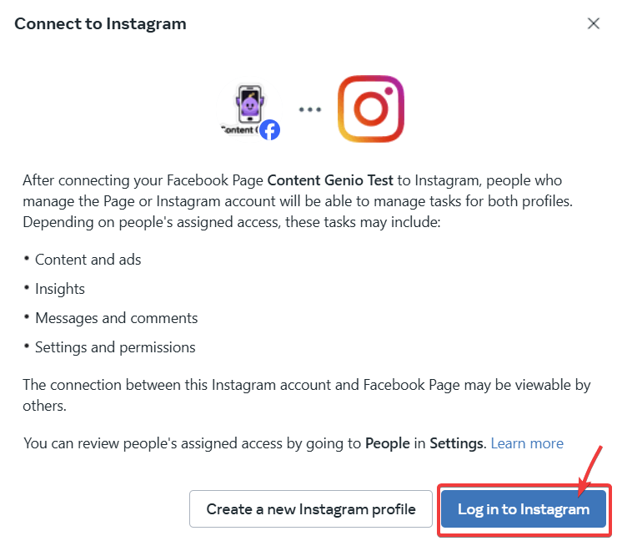The height and width of the screenshot is (541, 617).
Task: Close the Connect to Instagram dialog
Action: coord(594,23)
